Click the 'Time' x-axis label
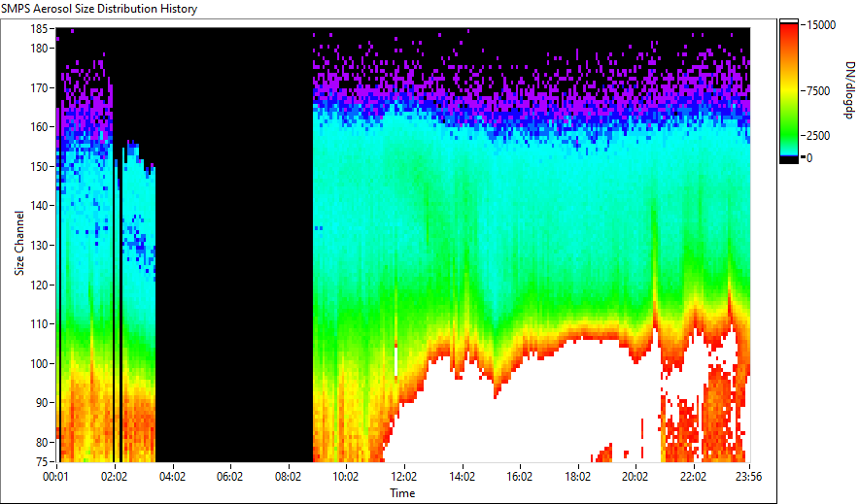 click(402, 493)
